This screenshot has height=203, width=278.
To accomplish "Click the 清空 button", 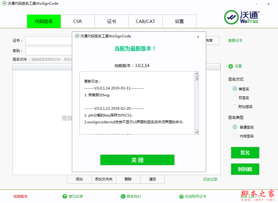I will click(153, 179).
